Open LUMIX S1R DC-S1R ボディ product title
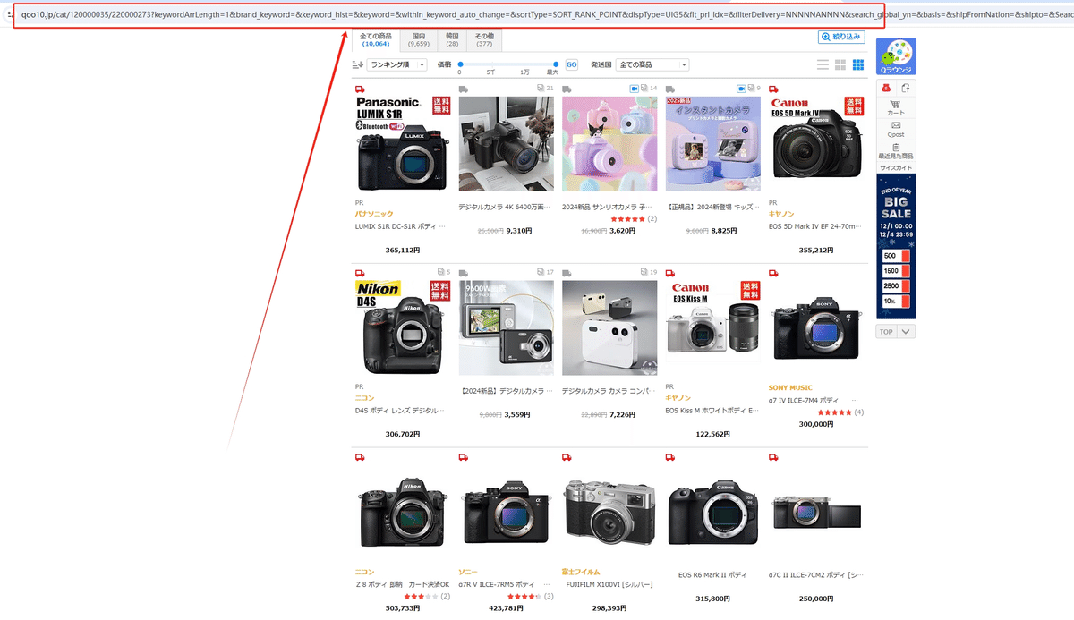 pyautogui.click(x=400, y=226)
